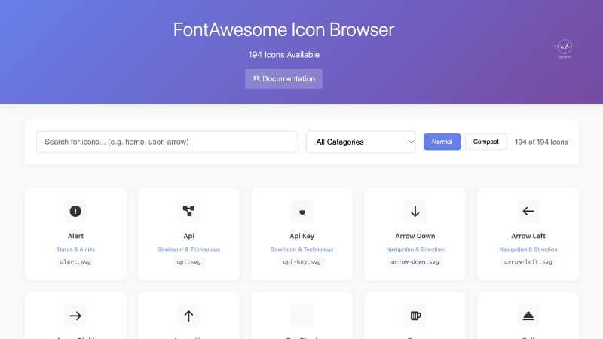Image resolution: width=603 pixels, height=339 pixels.
Task: Click the FontAwesome Icon Browser heading
Action: (284, 29)
